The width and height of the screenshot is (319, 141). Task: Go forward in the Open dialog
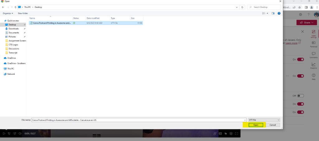coord(7,7)
